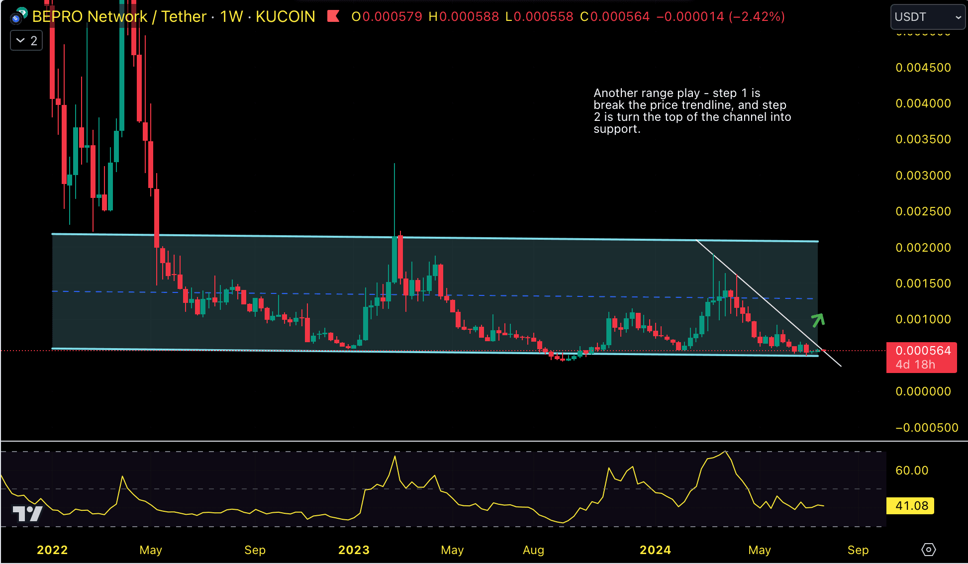This screenshot has height=564, width=968.
Task: Click the 0.000000 price axis label
Action: 923,391
